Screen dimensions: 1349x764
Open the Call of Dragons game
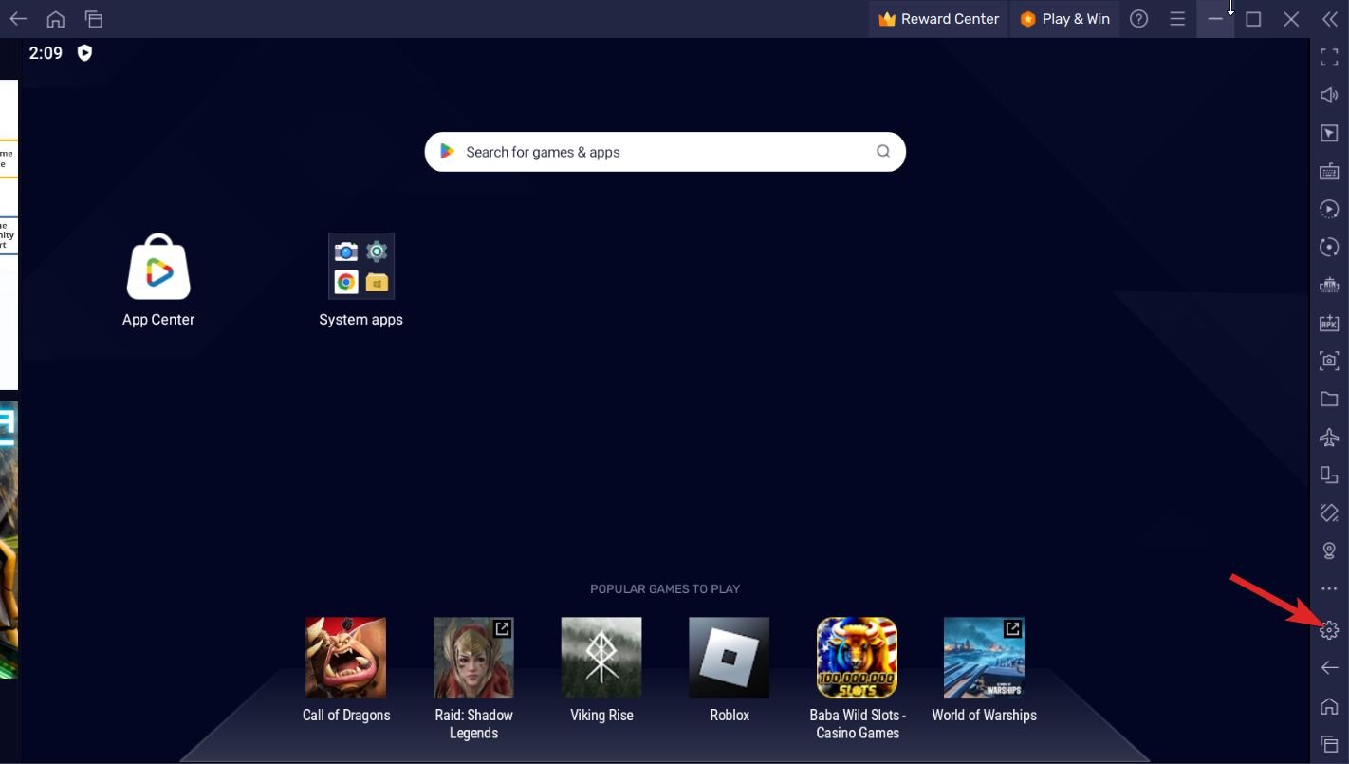(346, 670)
